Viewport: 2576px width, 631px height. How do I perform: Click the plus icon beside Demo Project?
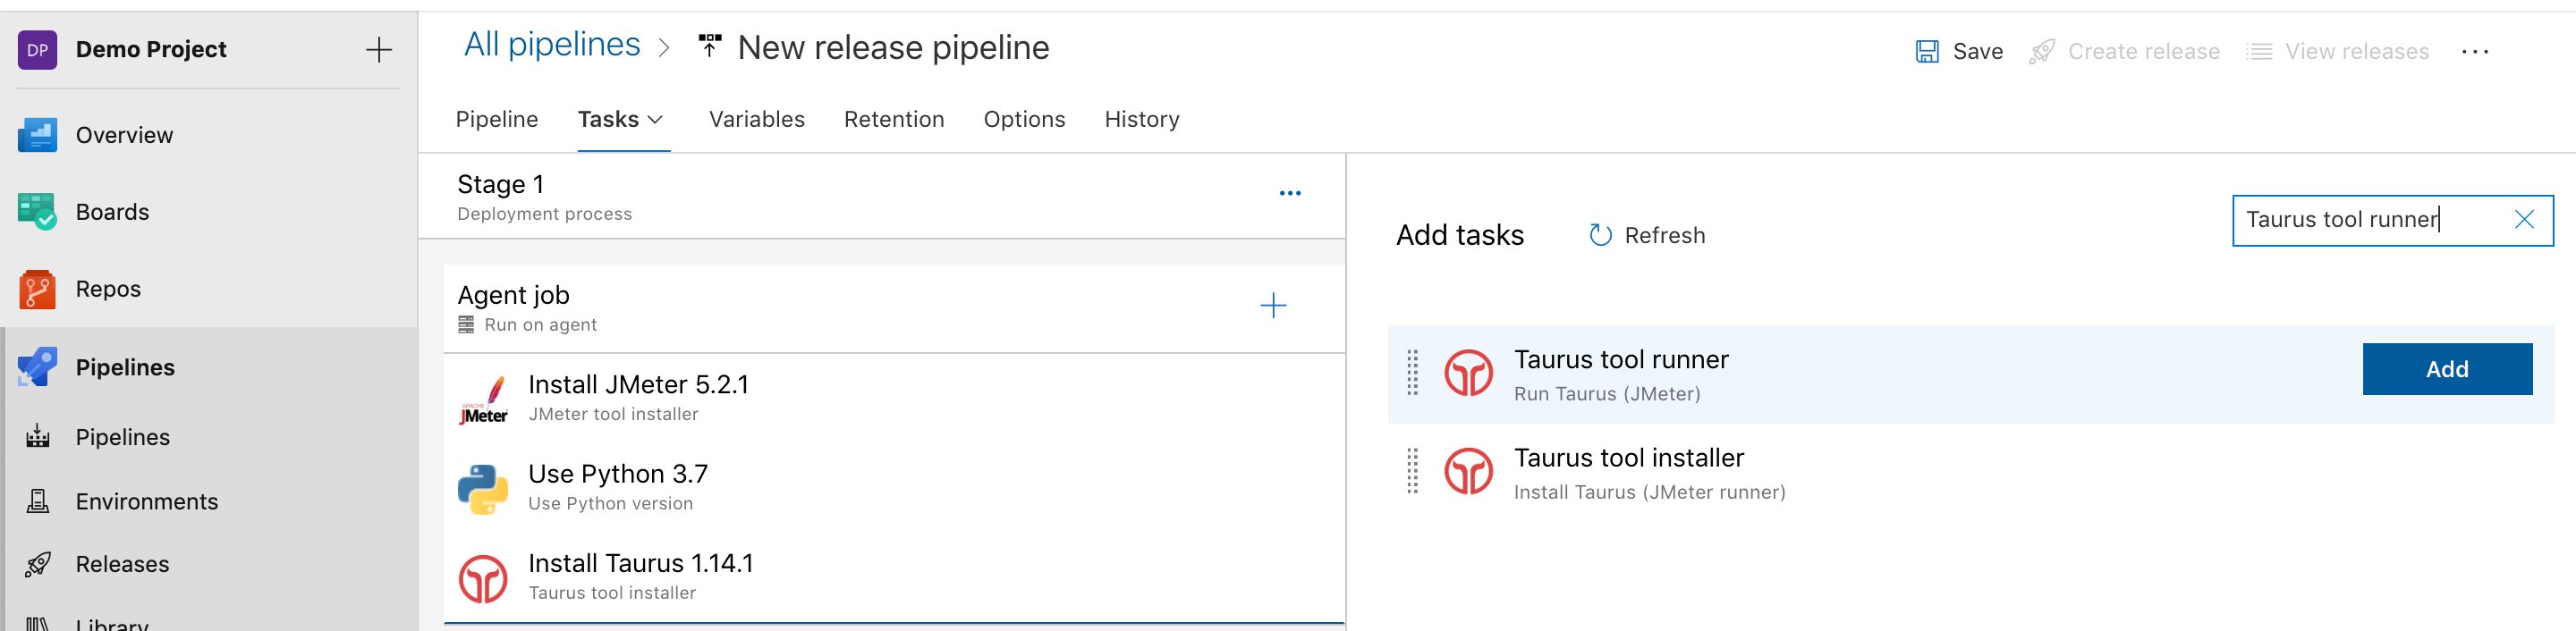(379, 50)
